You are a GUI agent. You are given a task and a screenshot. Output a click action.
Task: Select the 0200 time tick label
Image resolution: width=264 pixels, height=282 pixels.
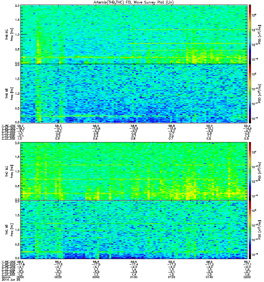click(247, 277)
